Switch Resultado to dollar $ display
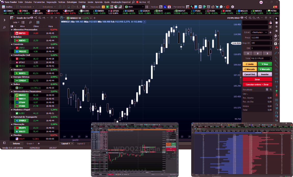 (x=267, y=90)
